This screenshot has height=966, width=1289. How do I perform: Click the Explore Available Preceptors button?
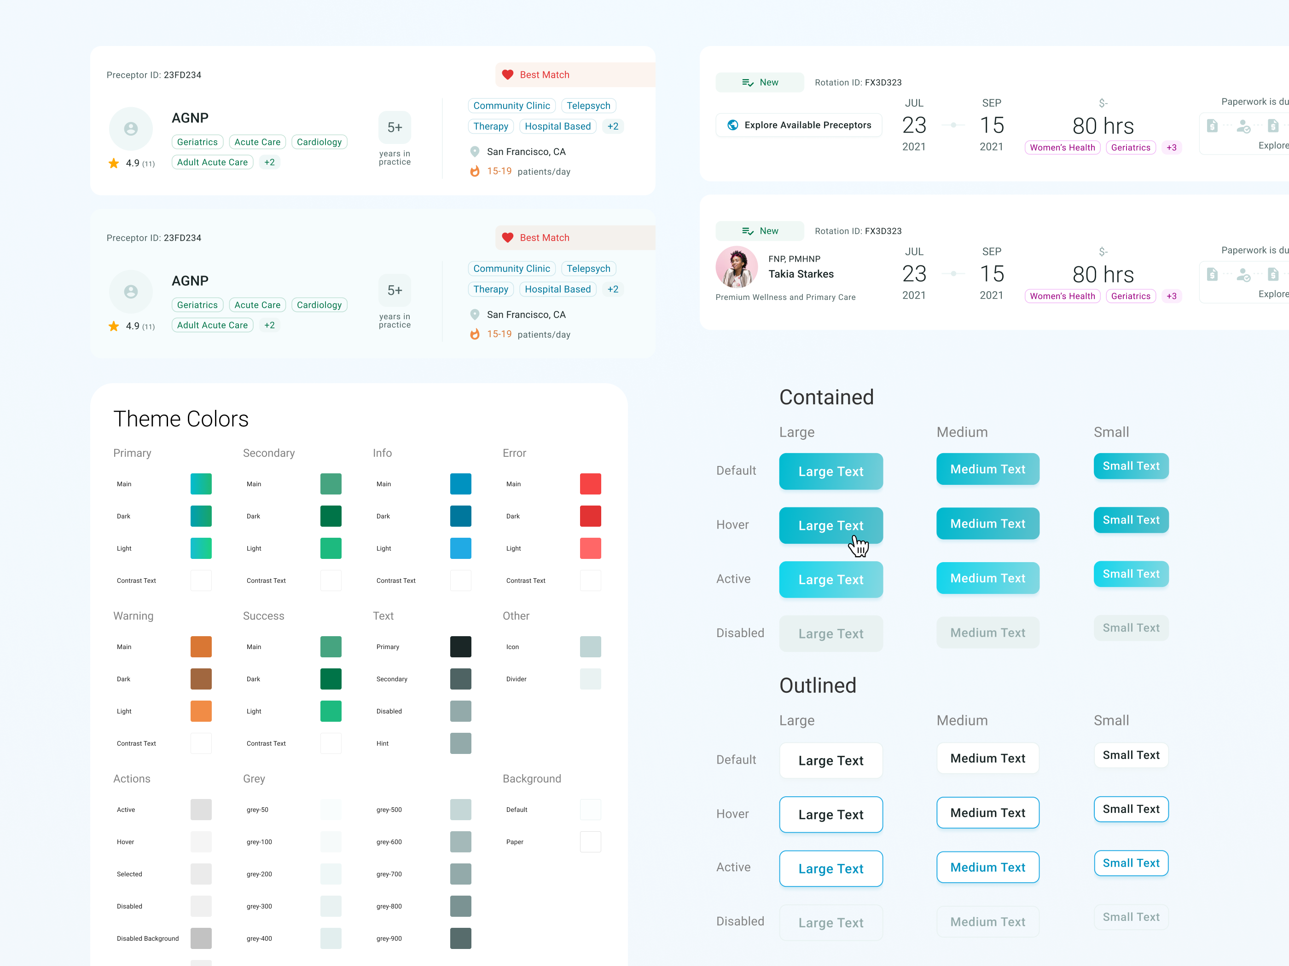798,125
